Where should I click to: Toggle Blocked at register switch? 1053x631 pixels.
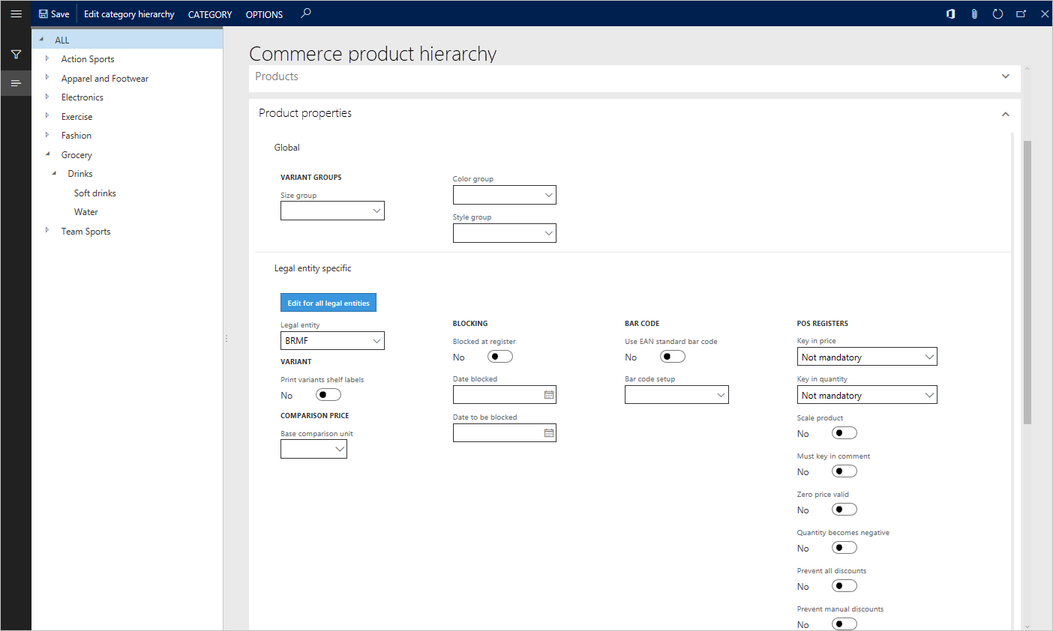(499, 356)
